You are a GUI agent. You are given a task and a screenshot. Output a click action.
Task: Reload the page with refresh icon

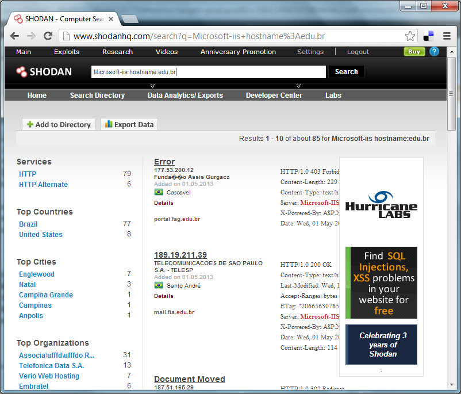[48, 36]
